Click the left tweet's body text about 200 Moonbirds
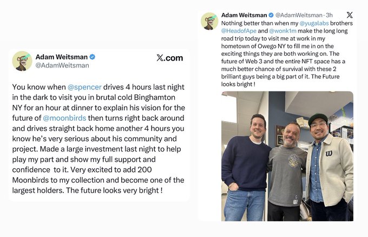This screenshot has width=368, height=237. (x=97, y=180)
